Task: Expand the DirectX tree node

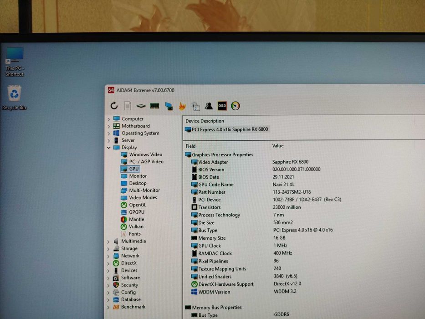Action: [x=108, y=263]
